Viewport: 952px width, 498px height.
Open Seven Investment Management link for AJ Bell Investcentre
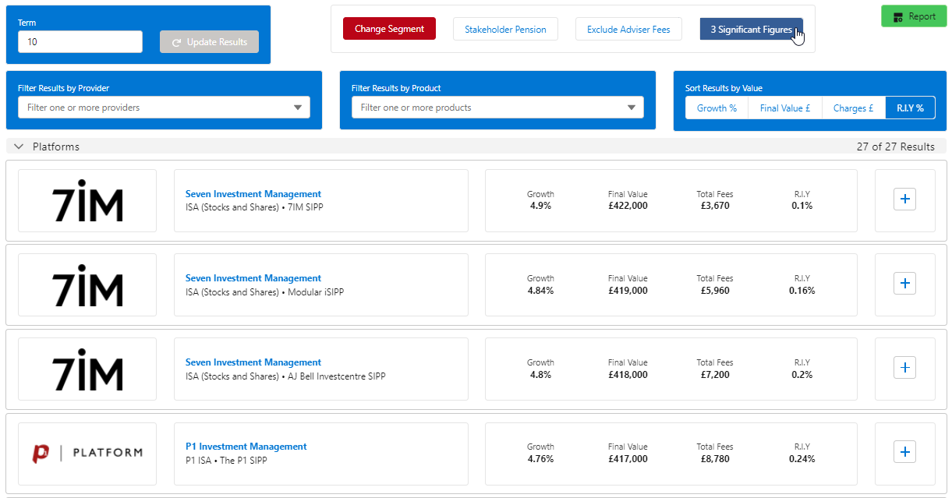coord(253,362)
